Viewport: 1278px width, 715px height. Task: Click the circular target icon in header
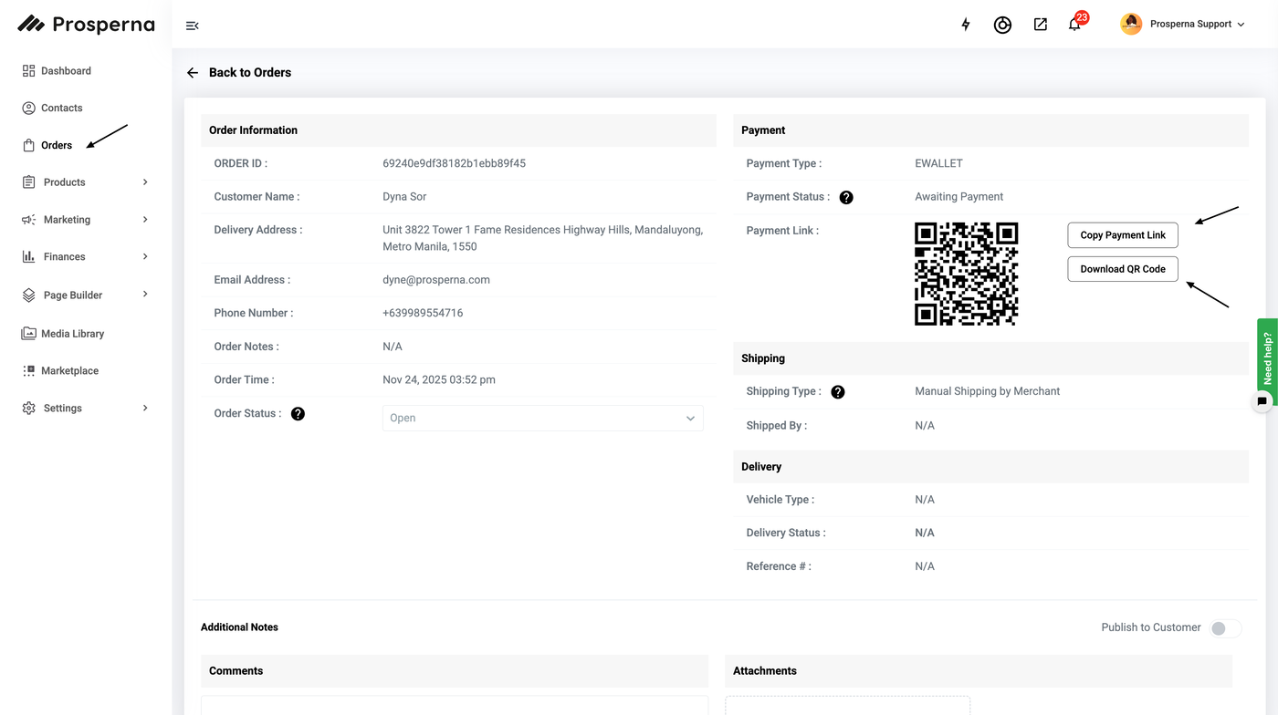(1002, 25)
